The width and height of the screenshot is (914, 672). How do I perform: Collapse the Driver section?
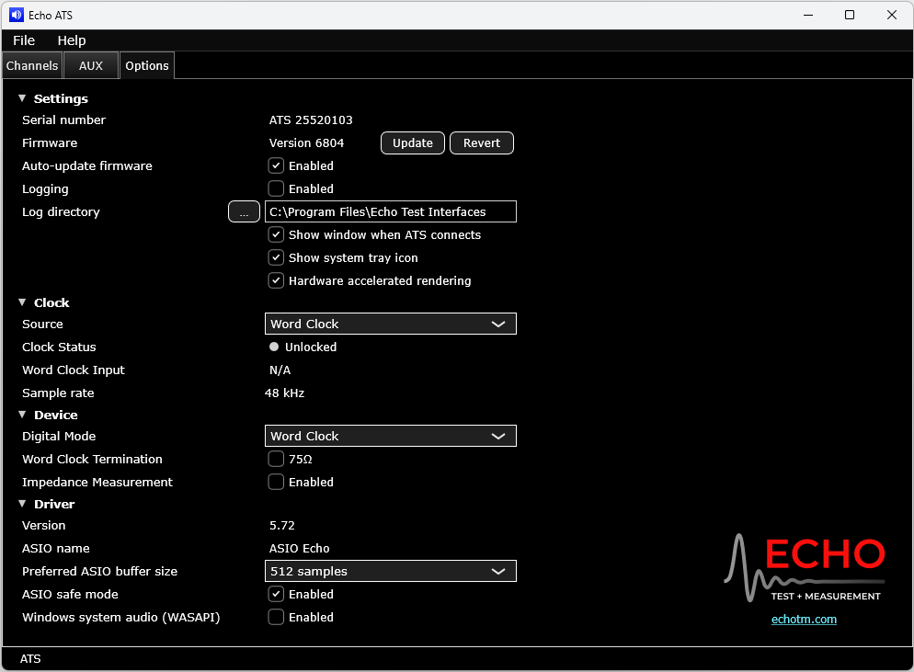(x=21, y=504)
